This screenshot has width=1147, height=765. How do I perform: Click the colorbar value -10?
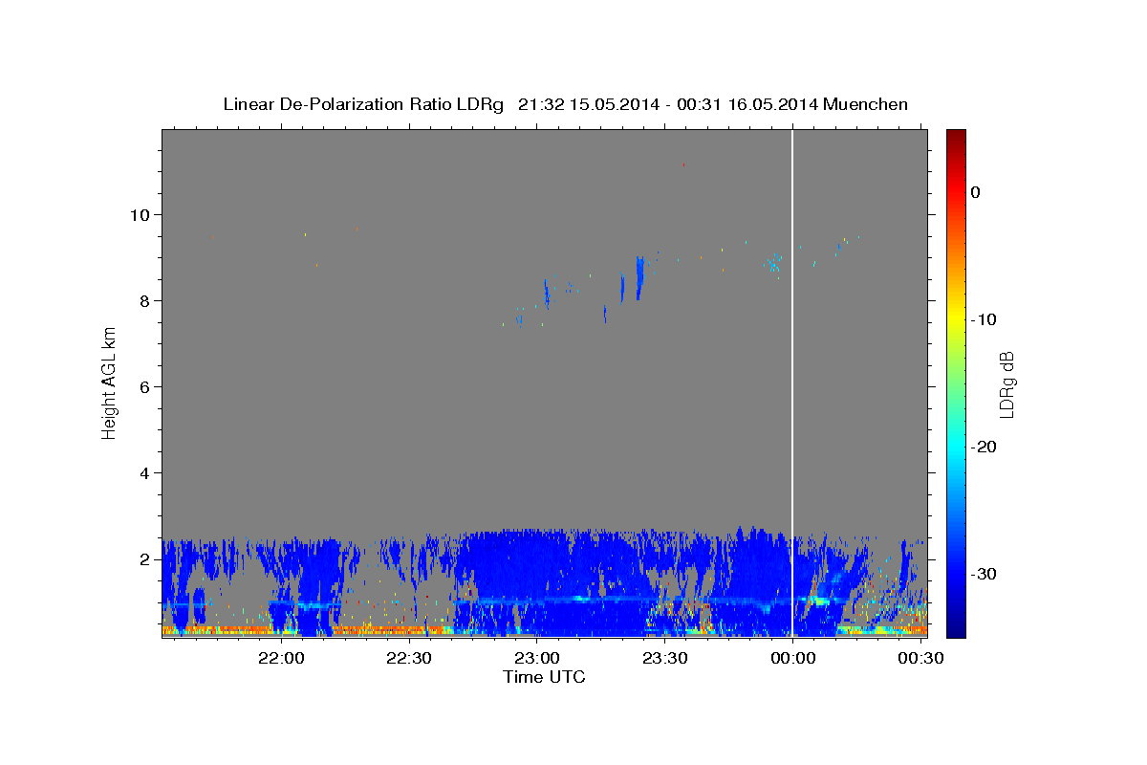pyautogui.click(x=985, y=319)
